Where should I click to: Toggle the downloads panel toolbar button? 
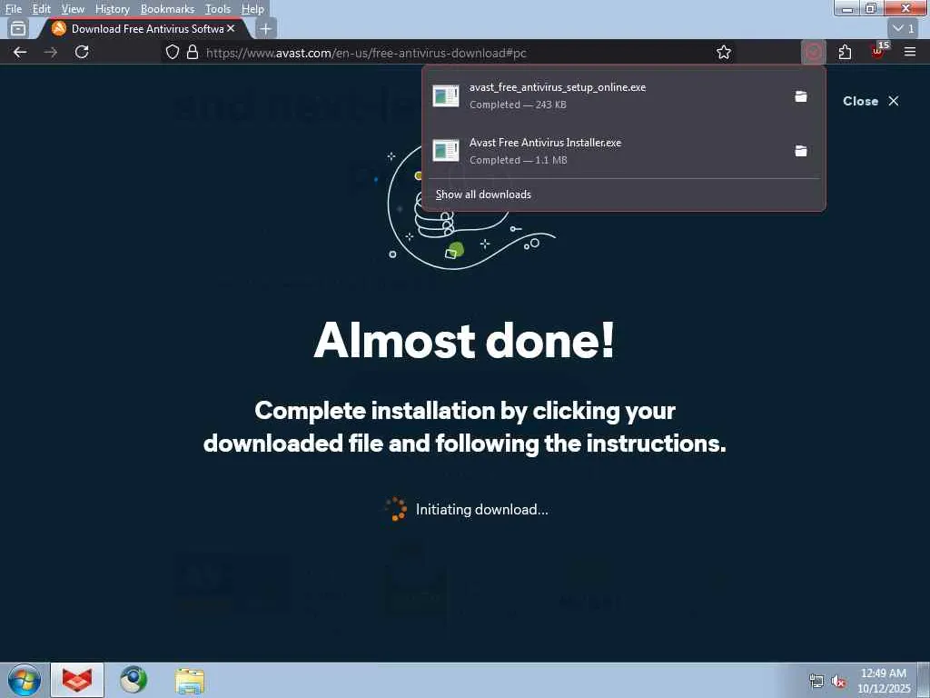814,52
